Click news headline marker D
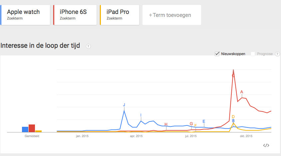Image resolution: width=281 pixels, height=156 pixels. coord(233,117)
